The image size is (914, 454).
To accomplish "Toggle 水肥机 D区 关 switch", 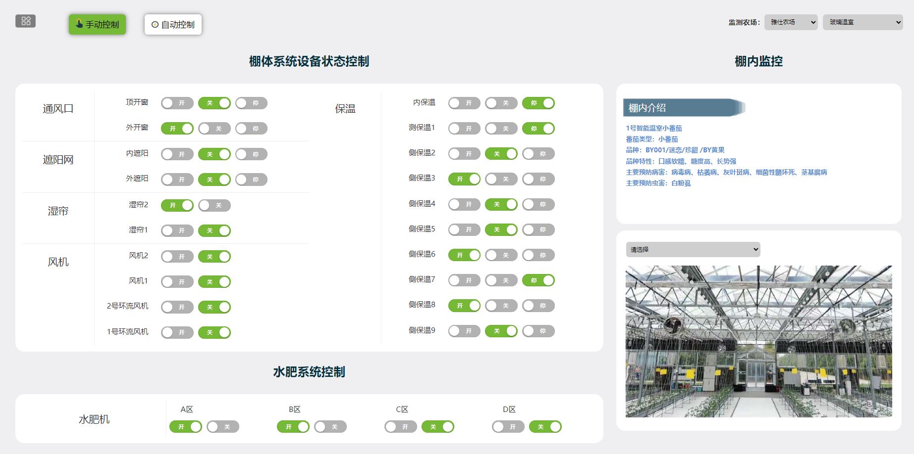I will pos(545,427).
